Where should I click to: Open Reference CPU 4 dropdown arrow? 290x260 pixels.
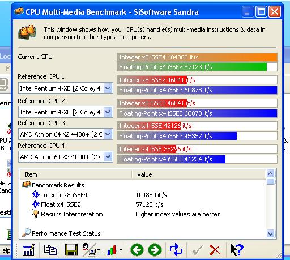[x=108, y=157]
